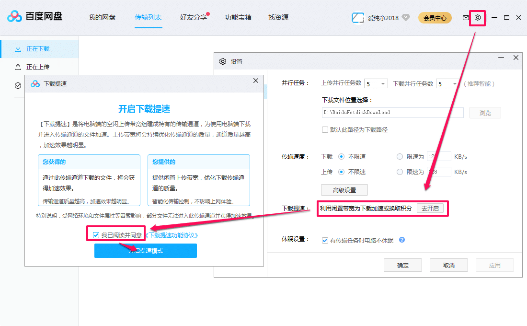Open 下载提速功能协议 link
Viewport: 527px width, 326px height.
point(172,235)
